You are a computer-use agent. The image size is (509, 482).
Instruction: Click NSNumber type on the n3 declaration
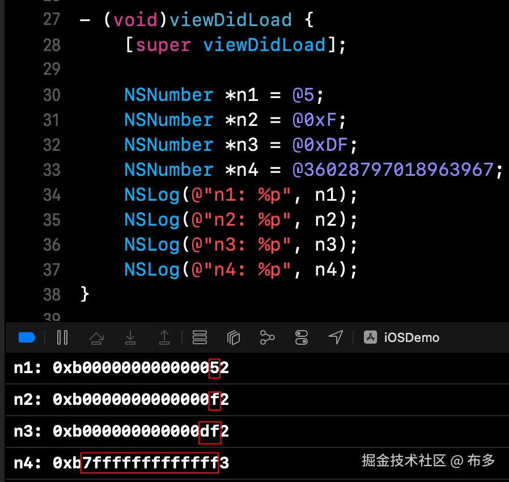pos(169,145)
